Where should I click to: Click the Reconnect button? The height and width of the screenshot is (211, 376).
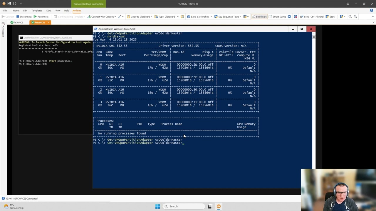[x=41, y=17]
